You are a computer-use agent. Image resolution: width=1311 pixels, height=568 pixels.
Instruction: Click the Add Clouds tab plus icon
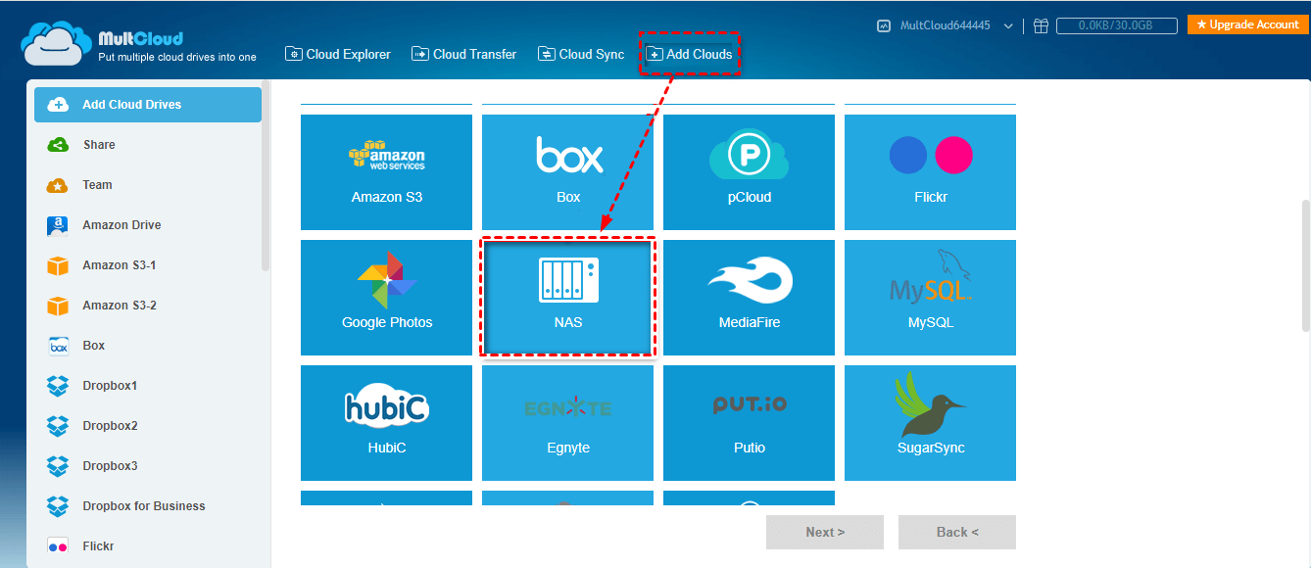pos(654,55)
